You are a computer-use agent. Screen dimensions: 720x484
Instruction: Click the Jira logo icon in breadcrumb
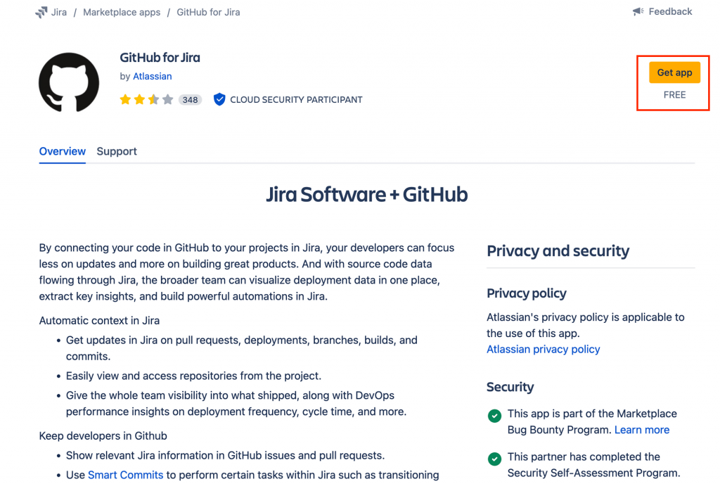tap(41, 13)
